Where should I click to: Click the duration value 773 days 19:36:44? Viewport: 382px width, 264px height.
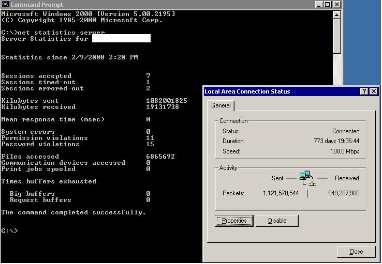point(336,141)
